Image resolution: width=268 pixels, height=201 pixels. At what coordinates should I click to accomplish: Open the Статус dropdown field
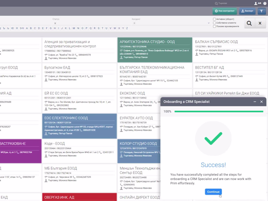[92, 23]
